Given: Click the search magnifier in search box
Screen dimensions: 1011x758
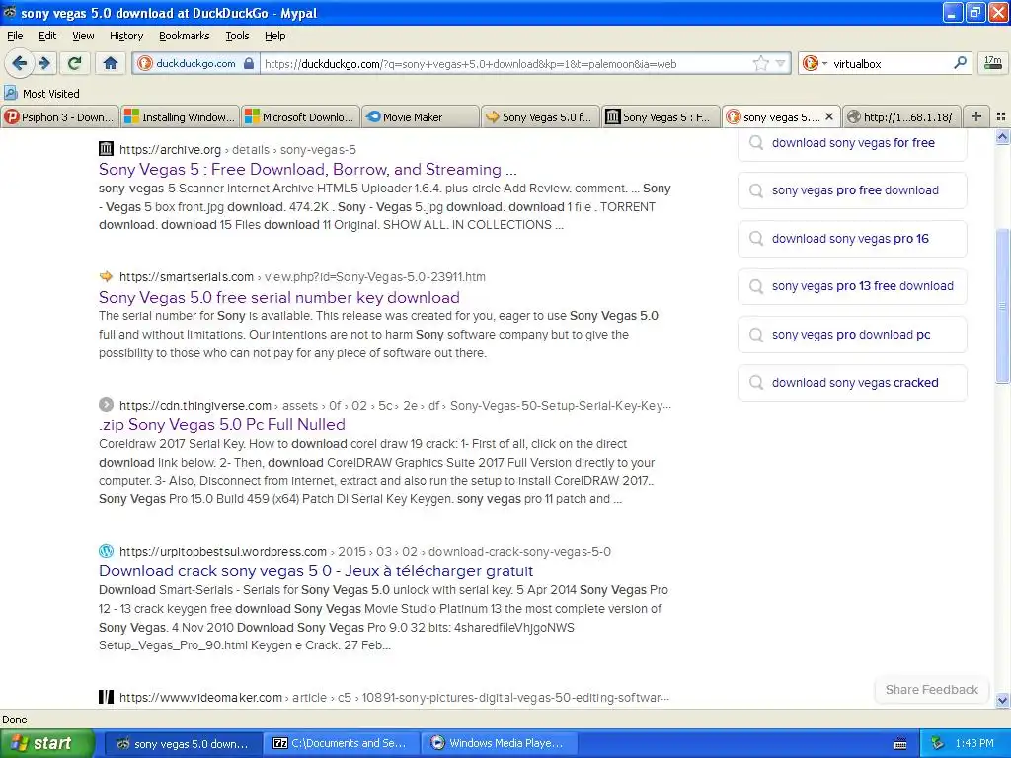Looking at the screenshot, I should (960, 63).
